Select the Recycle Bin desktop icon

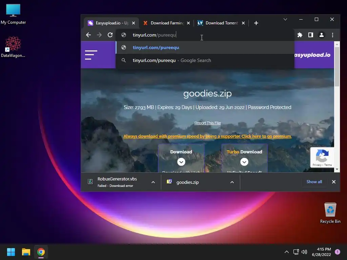[330, 213]
